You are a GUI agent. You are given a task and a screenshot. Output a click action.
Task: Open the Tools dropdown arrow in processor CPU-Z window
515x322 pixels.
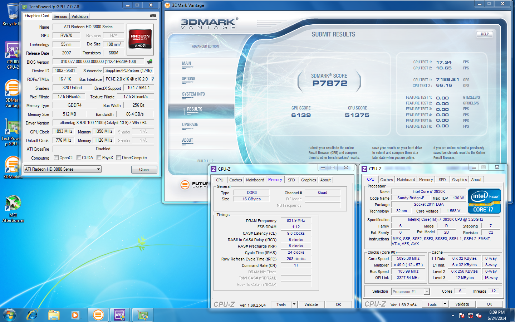445,304
